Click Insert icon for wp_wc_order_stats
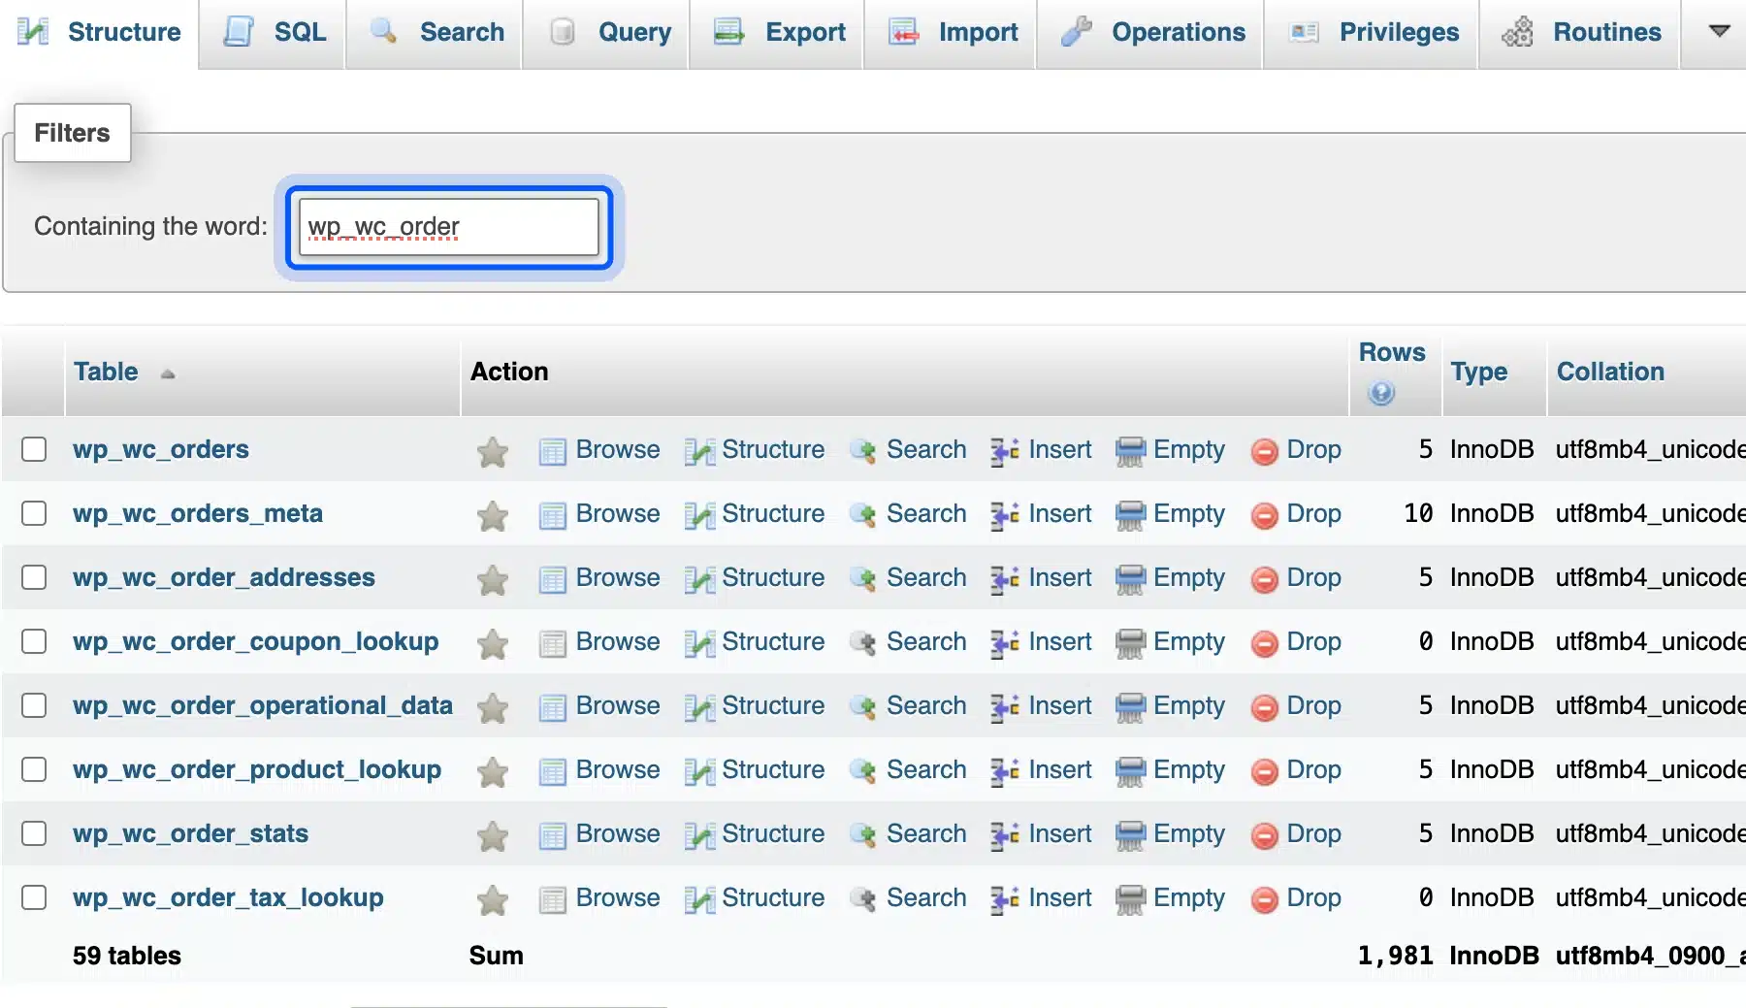Screen dimensions: 1746x1008 (1005, 836)
